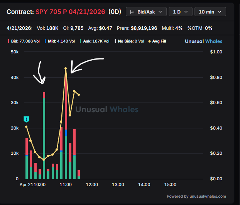240x205 pixels.
Task: Click the 12:00 time axis label
Action: point(92,184)
